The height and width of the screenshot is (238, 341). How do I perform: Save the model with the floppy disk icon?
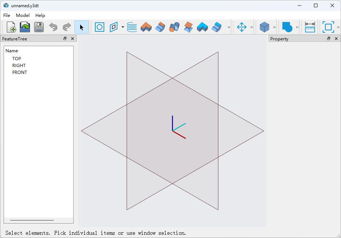click(39, 27)
